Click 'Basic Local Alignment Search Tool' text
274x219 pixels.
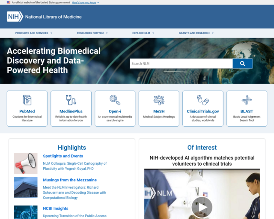tap(247, 118)
